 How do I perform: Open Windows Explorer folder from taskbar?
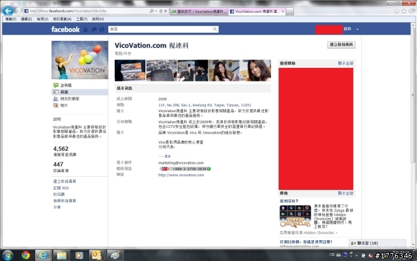click(61, 255)
